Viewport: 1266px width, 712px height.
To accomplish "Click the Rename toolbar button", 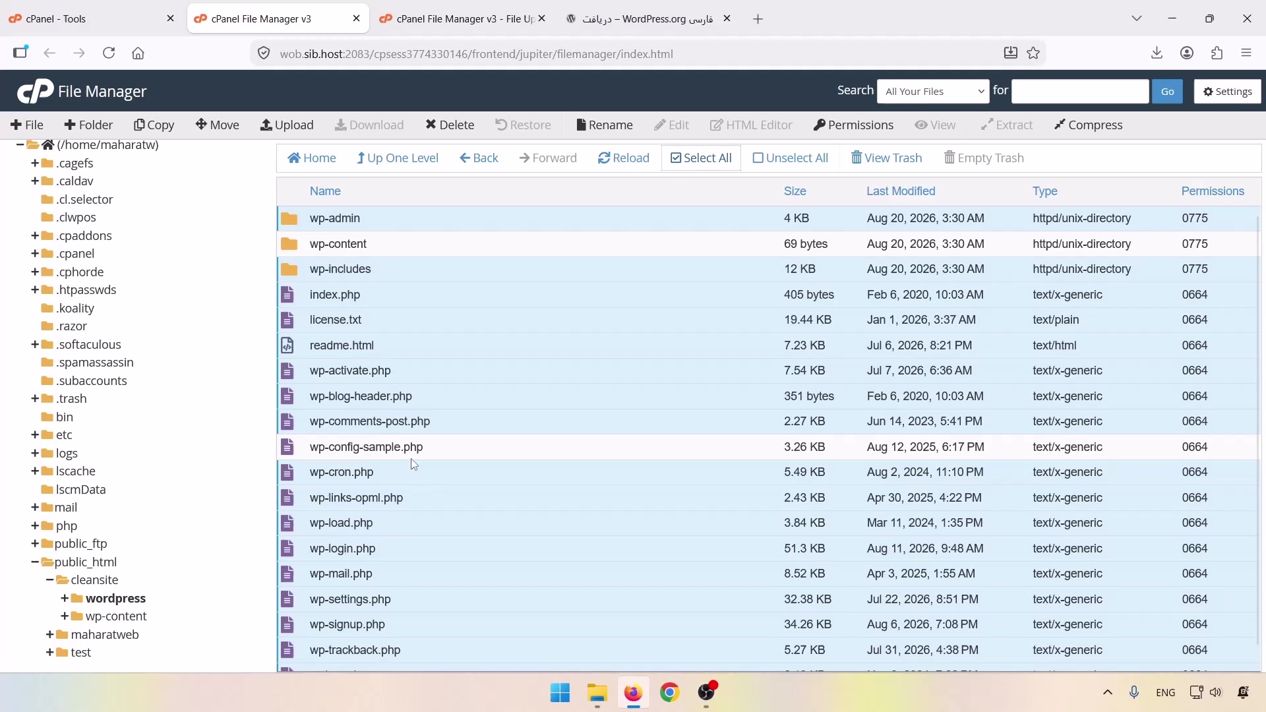I will click(x=605, y=125).
